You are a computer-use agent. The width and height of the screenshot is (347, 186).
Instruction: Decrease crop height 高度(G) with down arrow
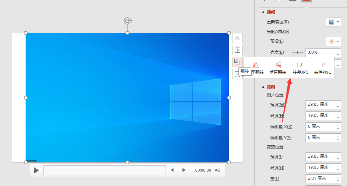click(x=338, y=170)
